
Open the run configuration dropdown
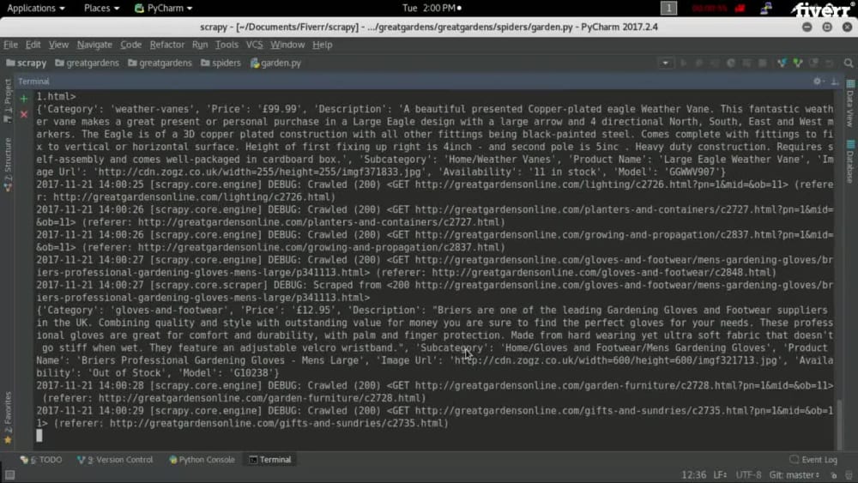[666, 63]
